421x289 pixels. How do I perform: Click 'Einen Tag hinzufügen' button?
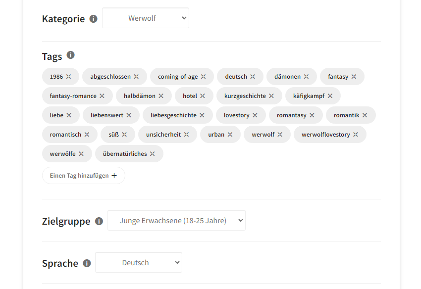pyautogui.click(x=83, y=176)
